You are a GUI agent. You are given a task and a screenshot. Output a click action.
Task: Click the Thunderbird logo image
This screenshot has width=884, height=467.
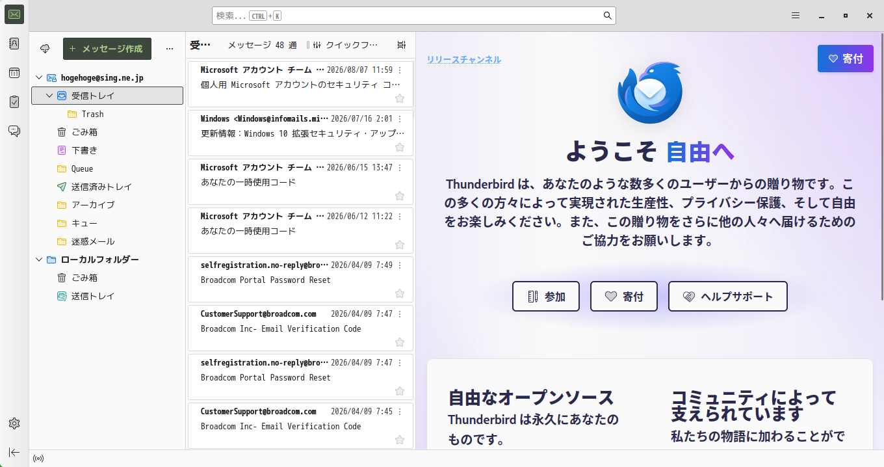650,93
